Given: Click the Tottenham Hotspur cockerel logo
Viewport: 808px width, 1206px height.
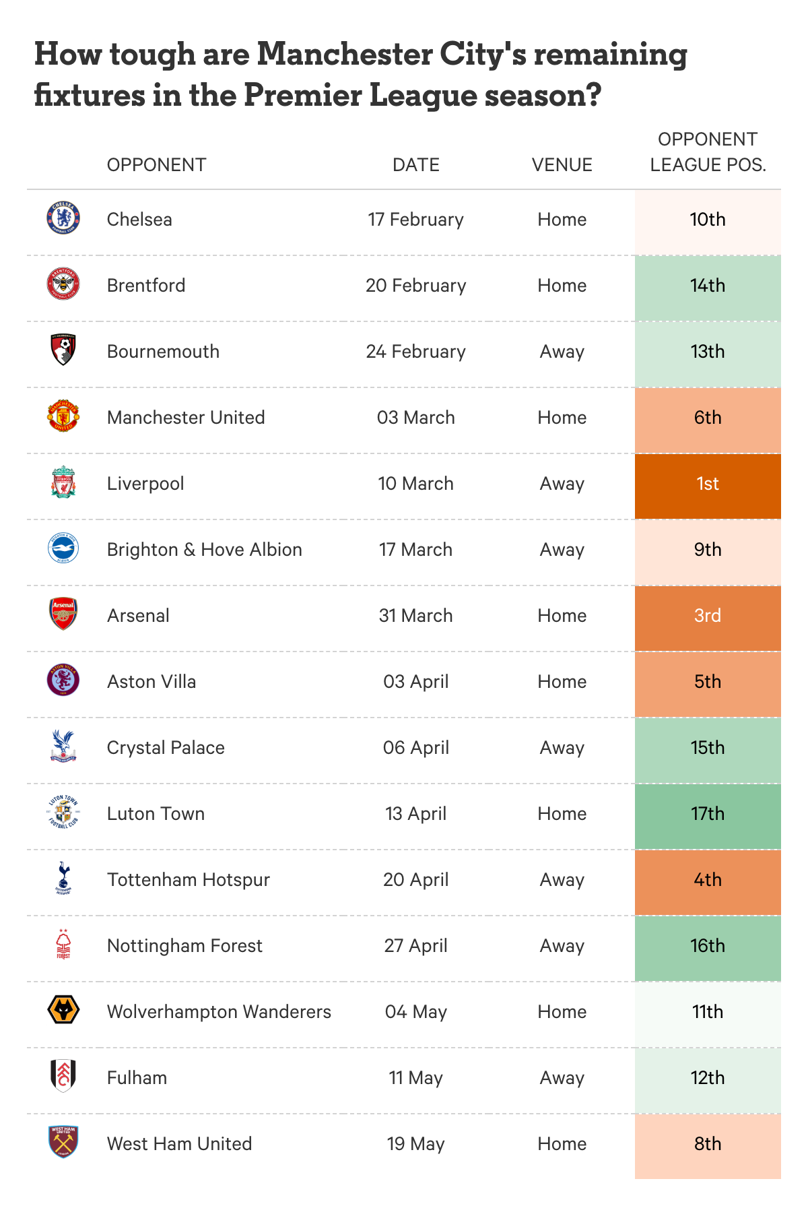Looking at the screenshot, I should coord(63,879).
